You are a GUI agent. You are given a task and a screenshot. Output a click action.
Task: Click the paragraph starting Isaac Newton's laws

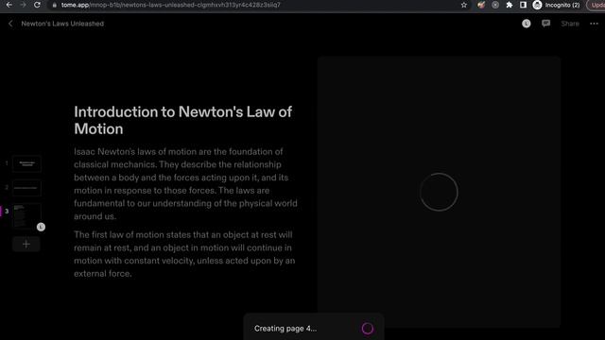185,184
